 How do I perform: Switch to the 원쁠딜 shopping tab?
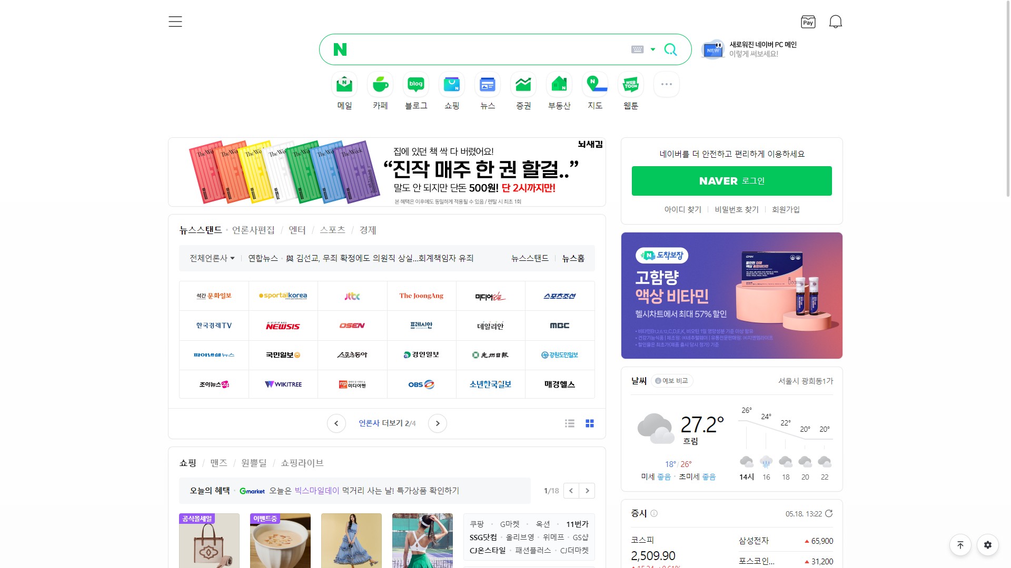(254, 463)
